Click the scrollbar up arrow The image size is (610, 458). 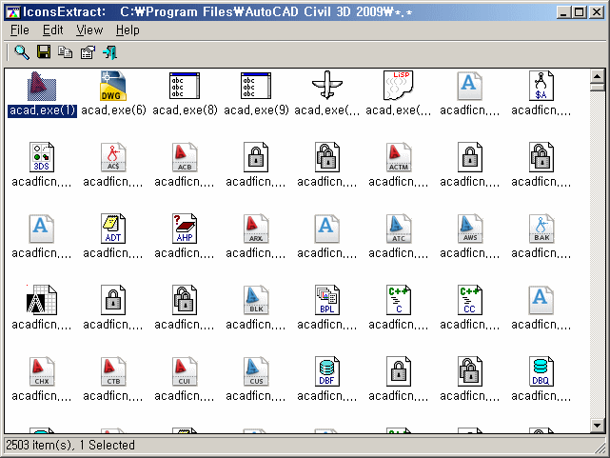click(597, 76)
